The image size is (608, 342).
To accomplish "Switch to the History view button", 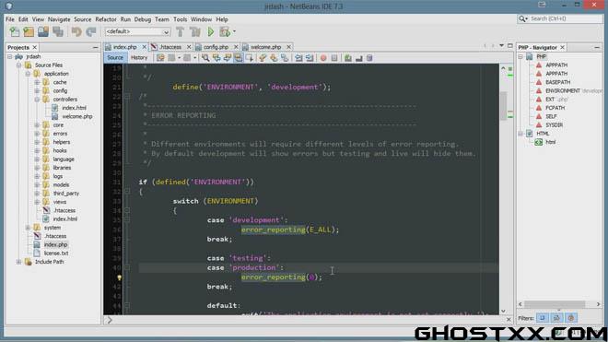I will click(x=139, y=57).
